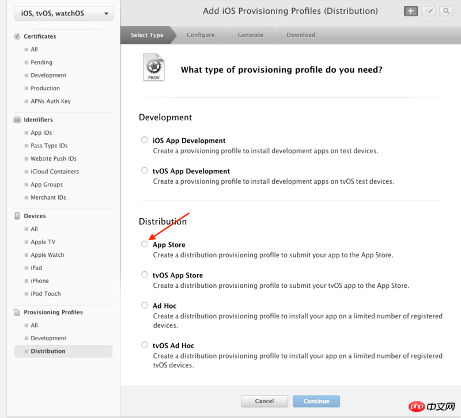Click the Devices heading
461x418 pixels.
coord(35,216)
